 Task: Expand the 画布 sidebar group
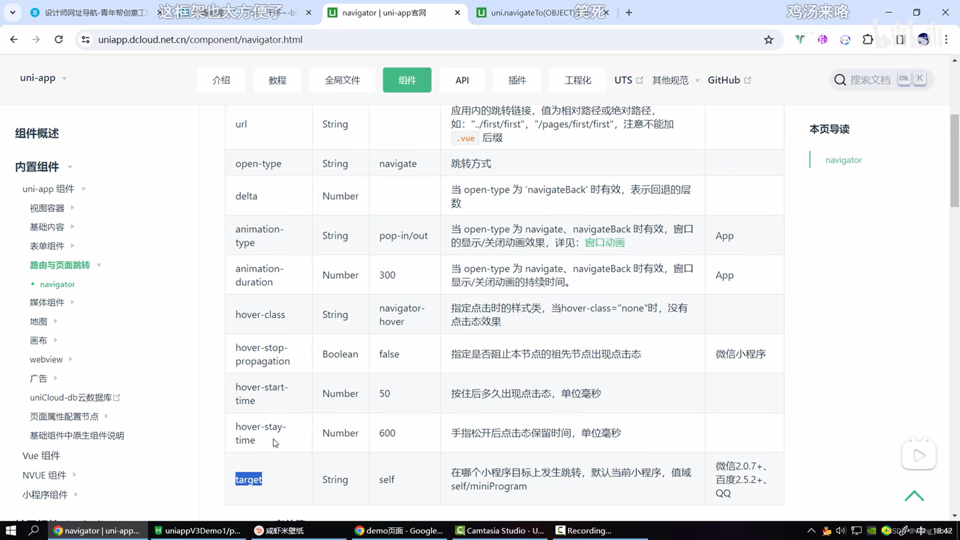pyautogui.click(x=43, y=340)
